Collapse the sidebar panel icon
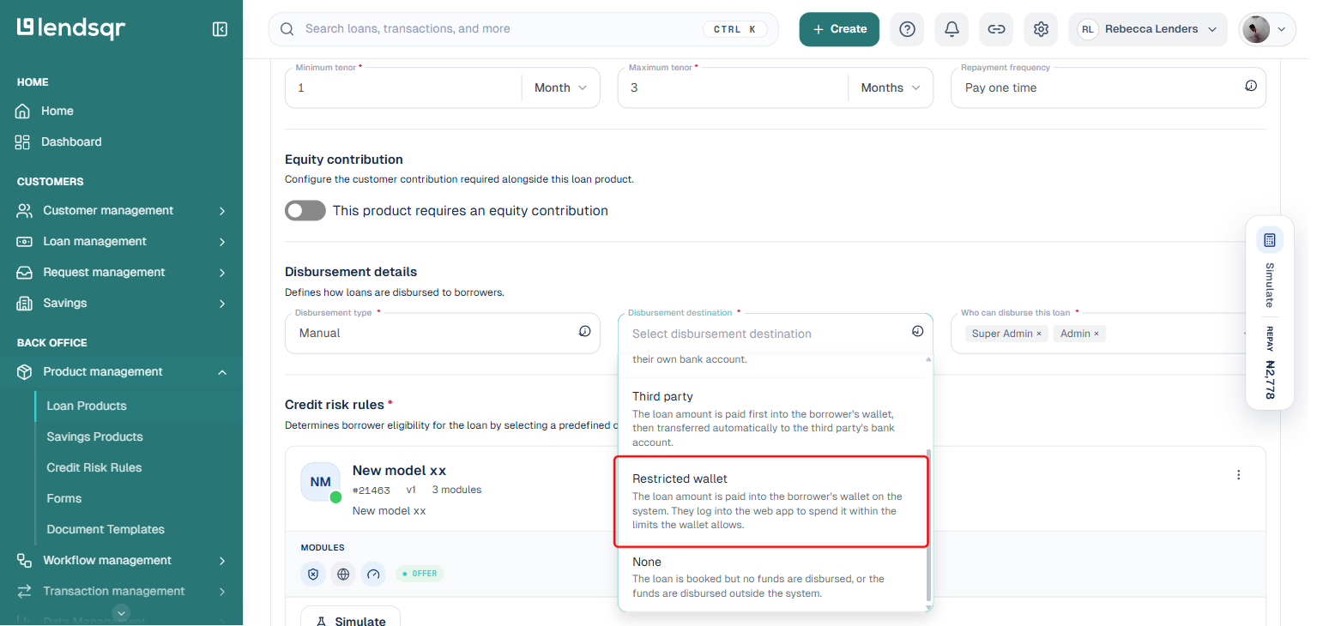Image resolution: width=1317 pixels, height=626 pixels. click(220, 29)
